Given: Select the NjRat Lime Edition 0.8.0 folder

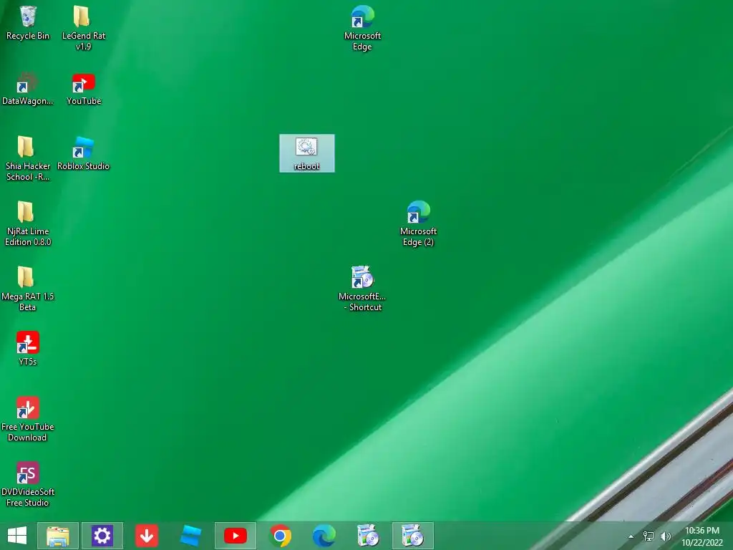Looking at the screenshot, I should click(28, 223).
